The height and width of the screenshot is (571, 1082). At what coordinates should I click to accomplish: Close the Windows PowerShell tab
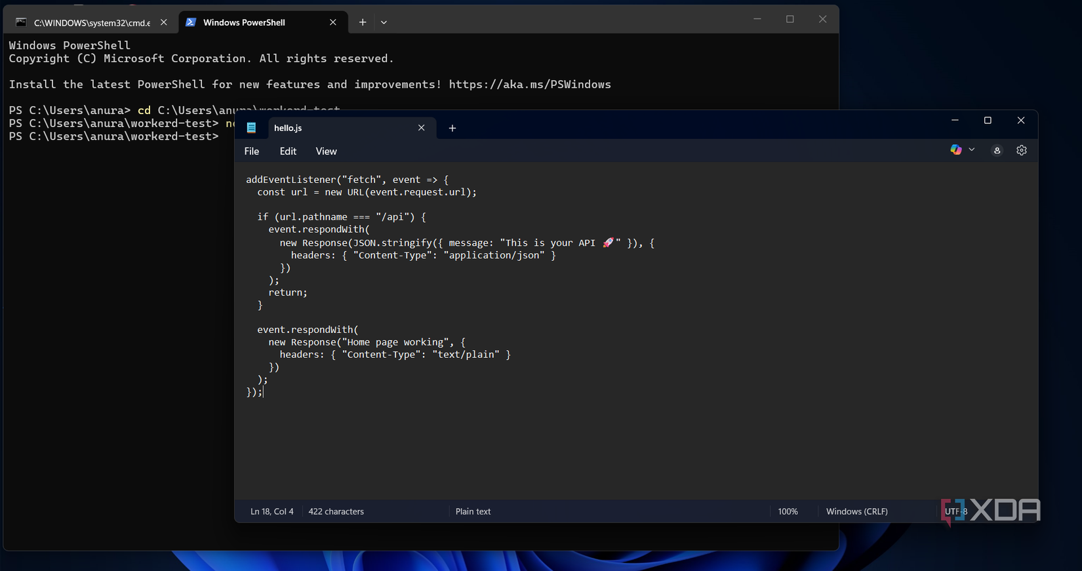pyautogui.click(x=333, y=22)
